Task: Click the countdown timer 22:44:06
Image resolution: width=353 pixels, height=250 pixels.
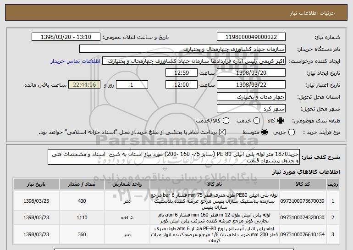Action: (84, 85)
